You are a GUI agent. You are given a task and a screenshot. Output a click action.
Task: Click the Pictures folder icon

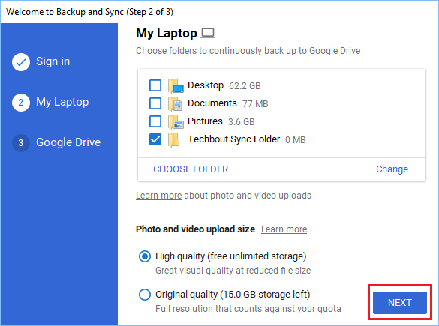click(x=176, y=121)
